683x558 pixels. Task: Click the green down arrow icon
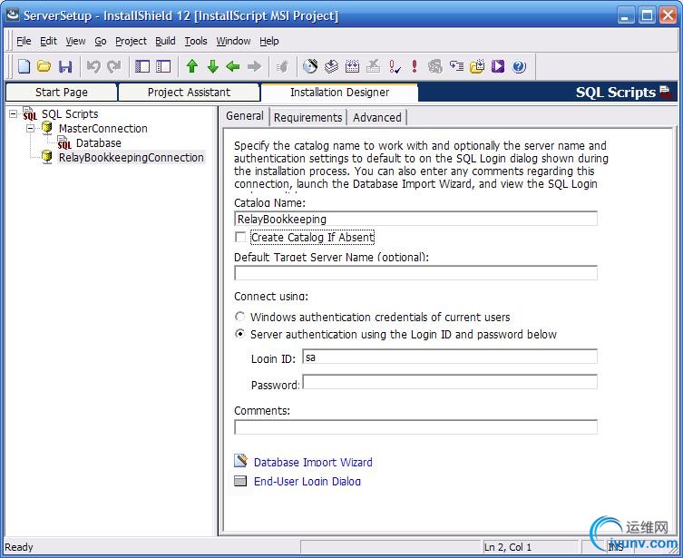tap(213, 66)
